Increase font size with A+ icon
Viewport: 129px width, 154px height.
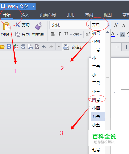tap(116, 25)
